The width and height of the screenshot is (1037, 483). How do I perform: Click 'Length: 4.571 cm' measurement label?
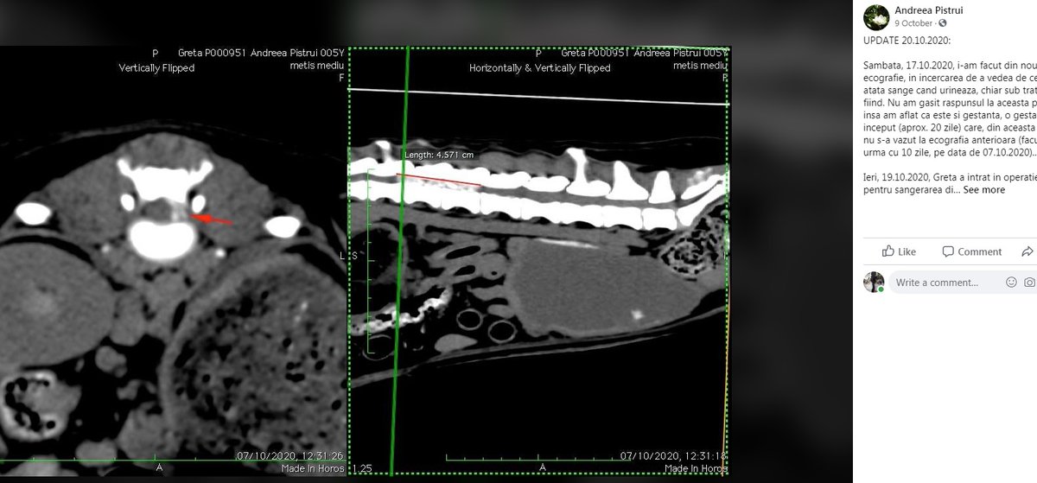click(x=438, y=155)
